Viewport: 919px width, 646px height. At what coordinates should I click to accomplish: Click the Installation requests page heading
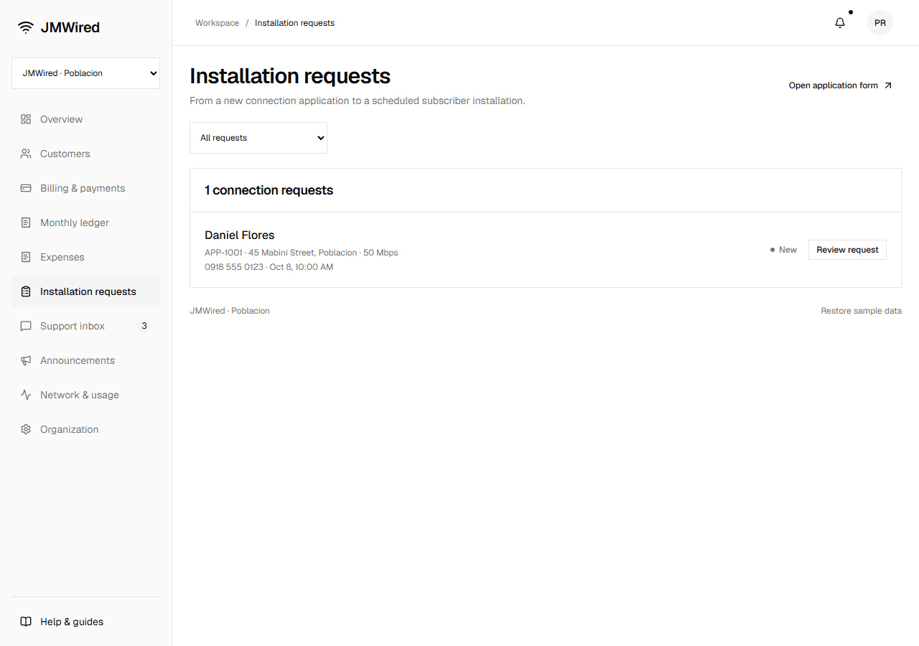point(290,76)
